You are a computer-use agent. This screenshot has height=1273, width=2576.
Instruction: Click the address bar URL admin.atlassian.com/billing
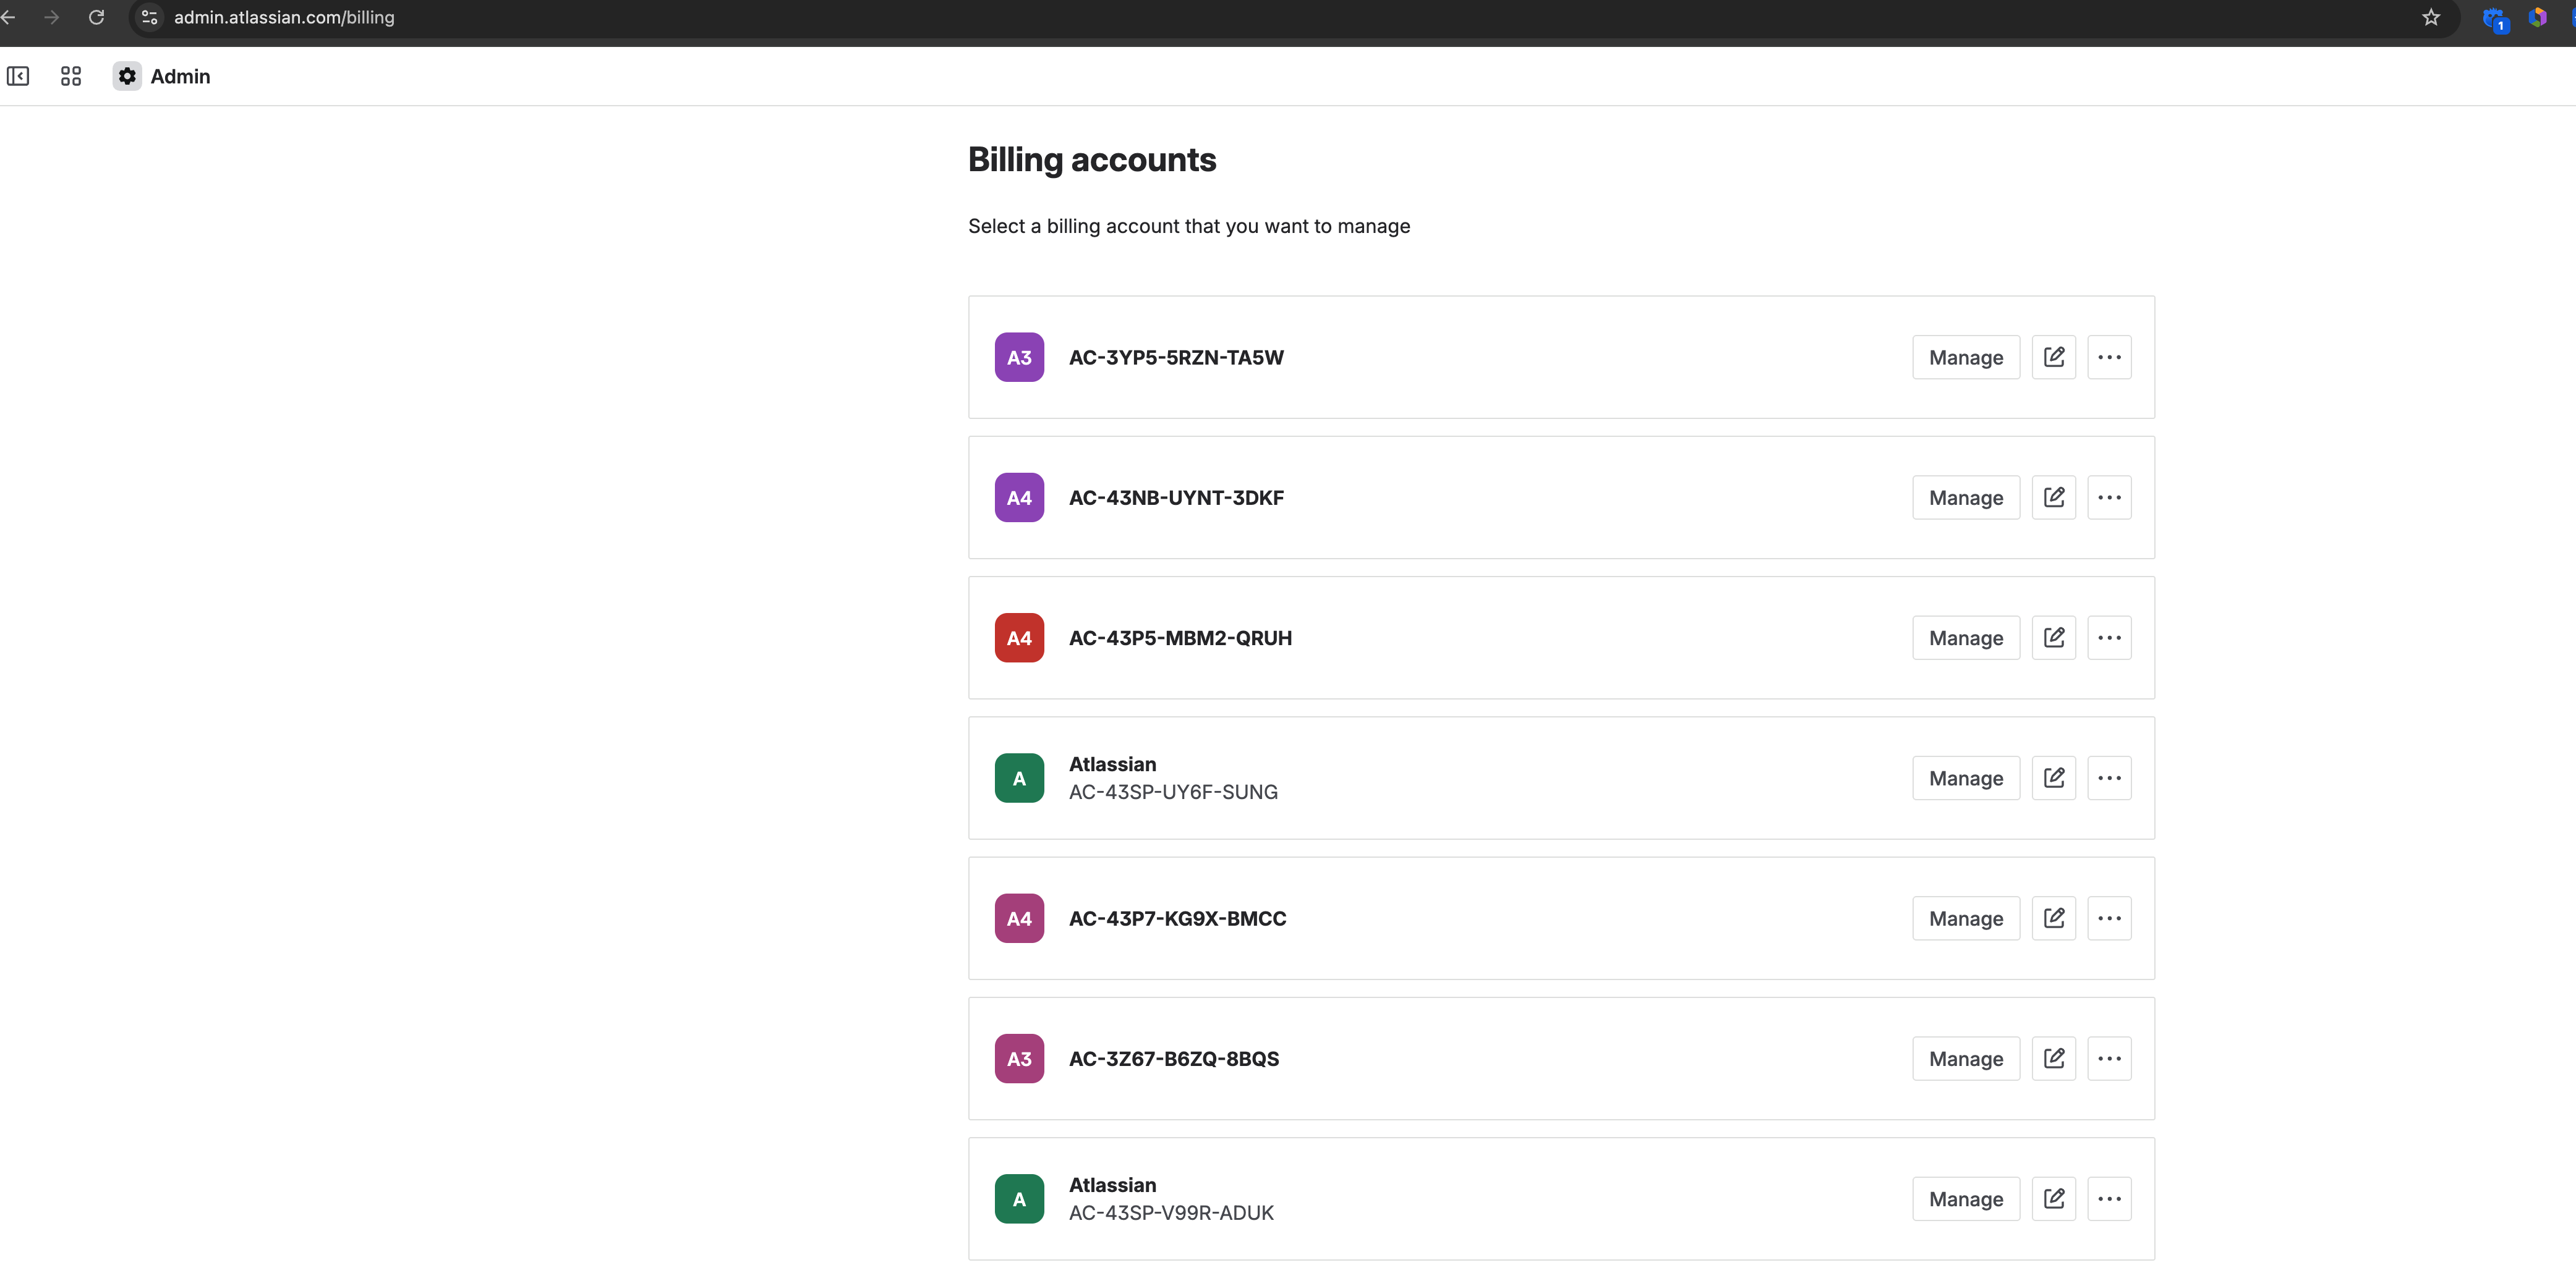pos(284,17)
